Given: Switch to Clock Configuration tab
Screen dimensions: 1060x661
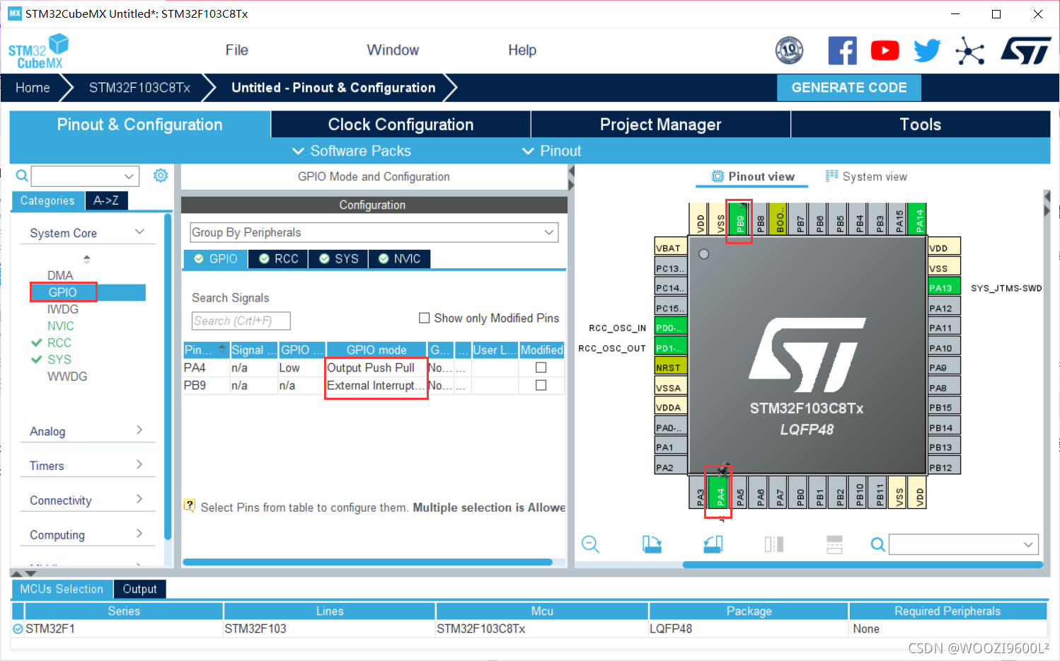Looking at the screenshot, I should 401,125.
